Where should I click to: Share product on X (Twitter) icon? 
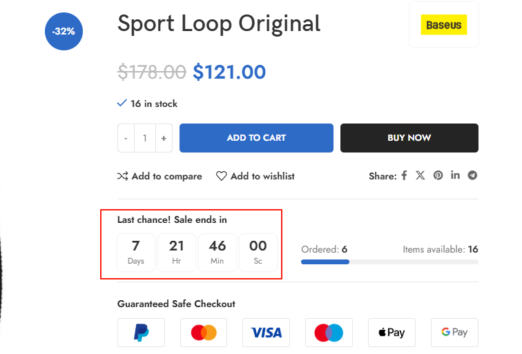coord(420,176)
